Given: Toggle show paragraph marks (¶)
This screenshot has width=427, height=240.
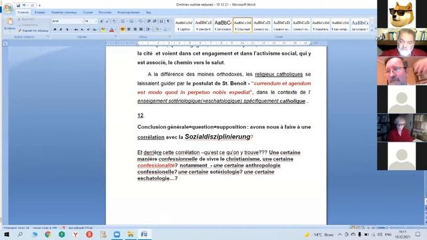Looking at the screenshot, I should click(x=168, y=21).
